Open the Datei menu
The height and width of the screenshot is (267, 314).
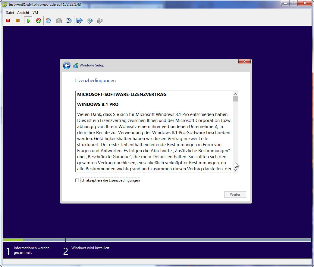10,13
